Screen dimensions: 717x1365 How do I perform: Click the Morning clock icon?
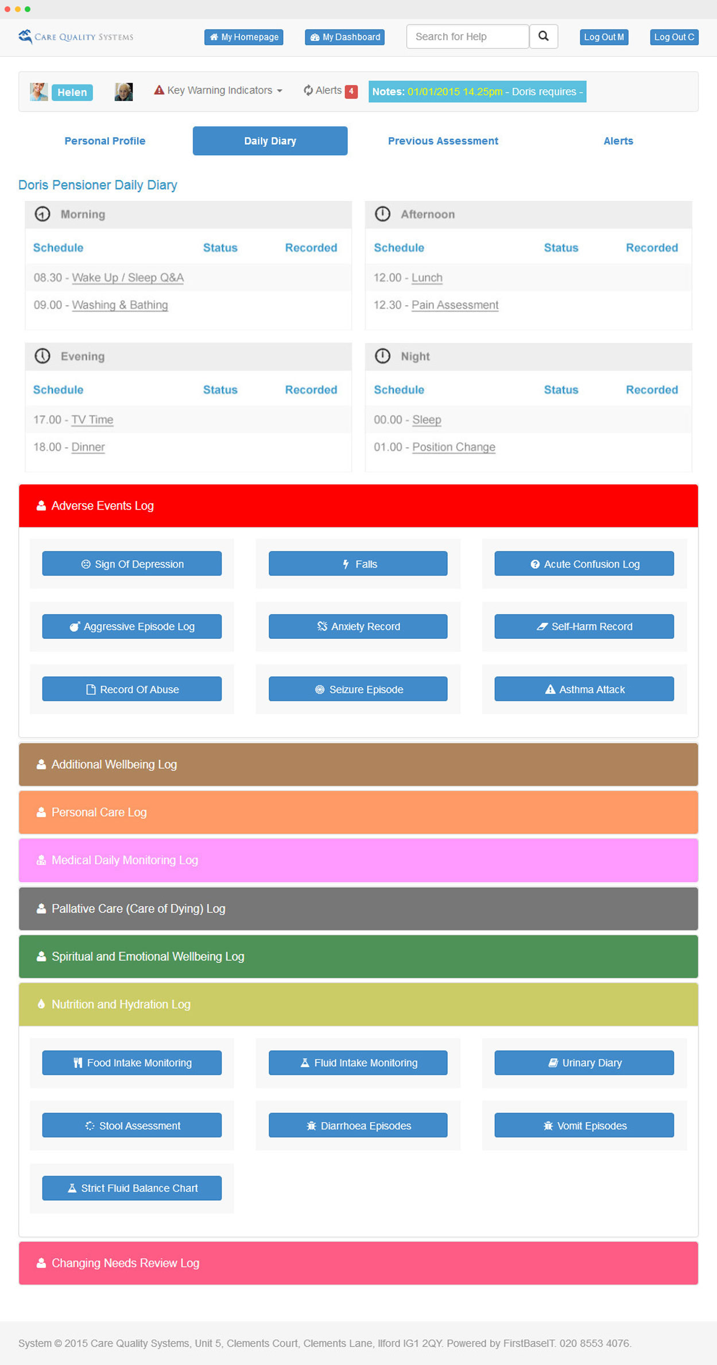pyautogui.click(x=42, y=214)
